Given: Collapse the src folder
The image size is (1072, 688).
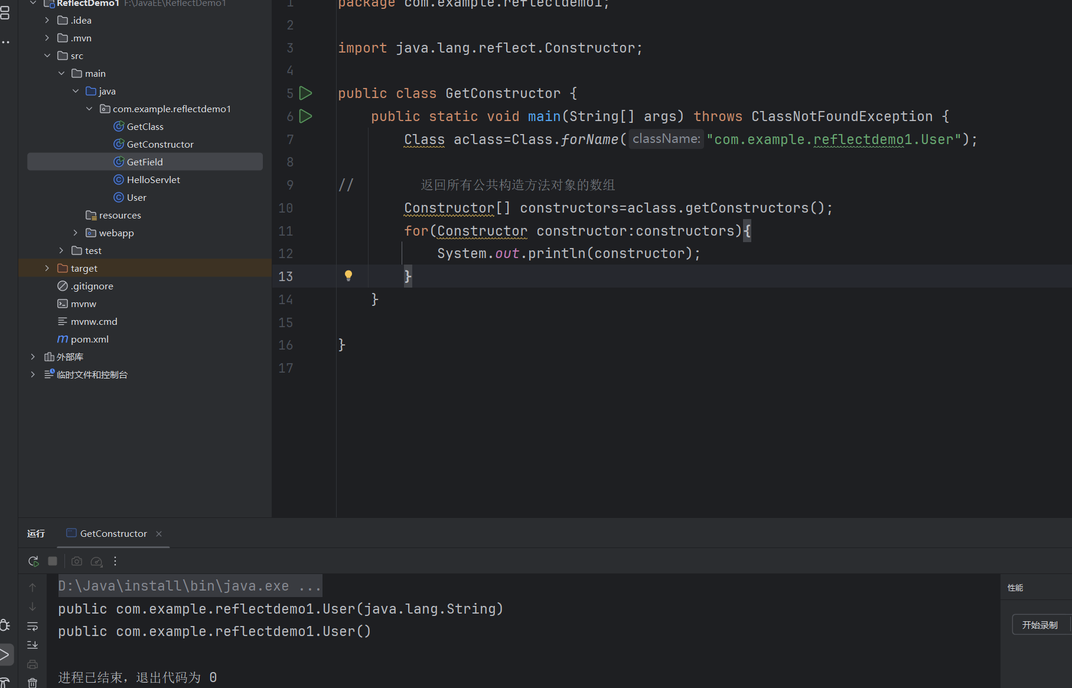Looking at the screenshot, I should (x=47, y=56).
